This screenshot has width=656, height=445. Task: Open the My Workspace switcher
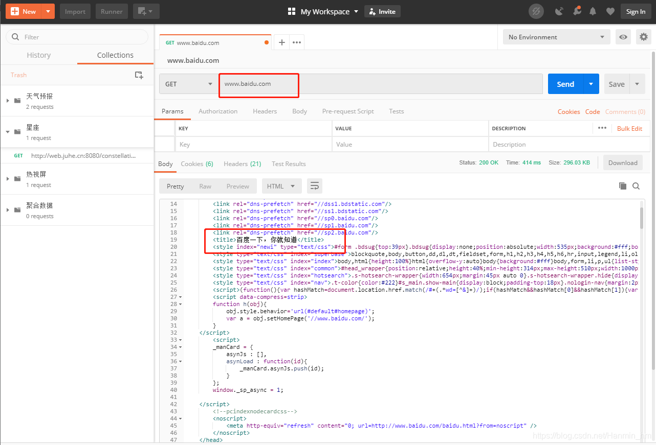click(324, 11)
